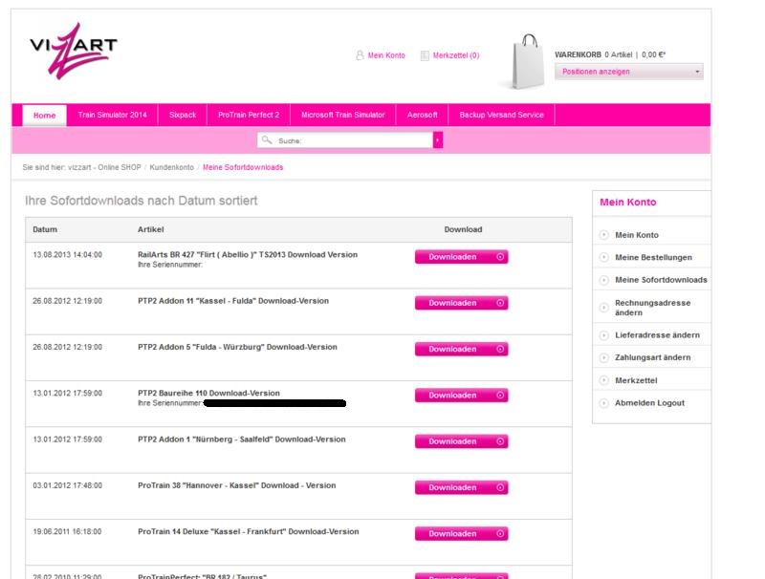765x579 pixels.
Task: Open the Aerosoft tab
Action: [423, 115]
